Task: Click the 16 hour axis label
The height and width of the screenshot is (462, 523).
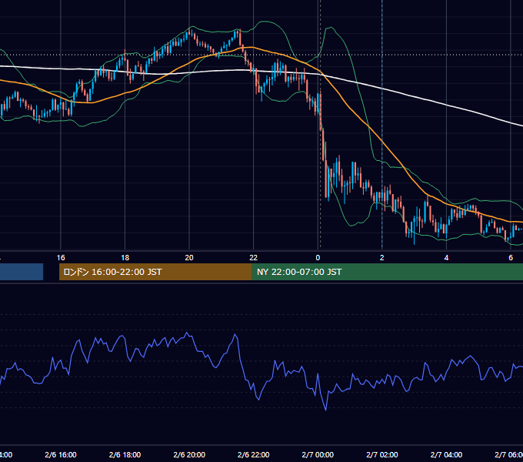Action: point(61,258)
